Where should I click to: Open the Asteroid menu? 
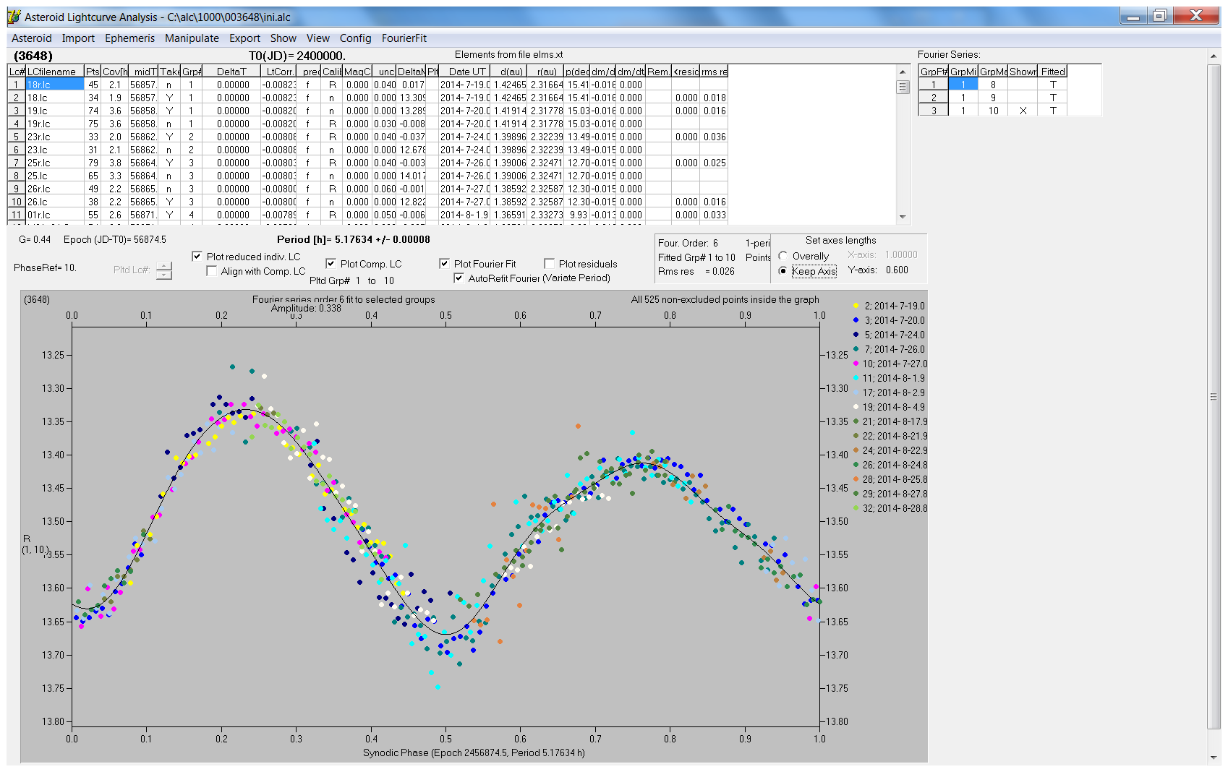[x=31, y=38]
